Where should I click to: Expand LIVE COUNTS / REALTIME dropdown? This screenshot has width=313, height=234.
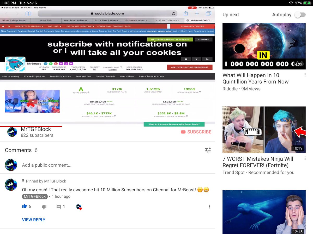click(80, 26)
